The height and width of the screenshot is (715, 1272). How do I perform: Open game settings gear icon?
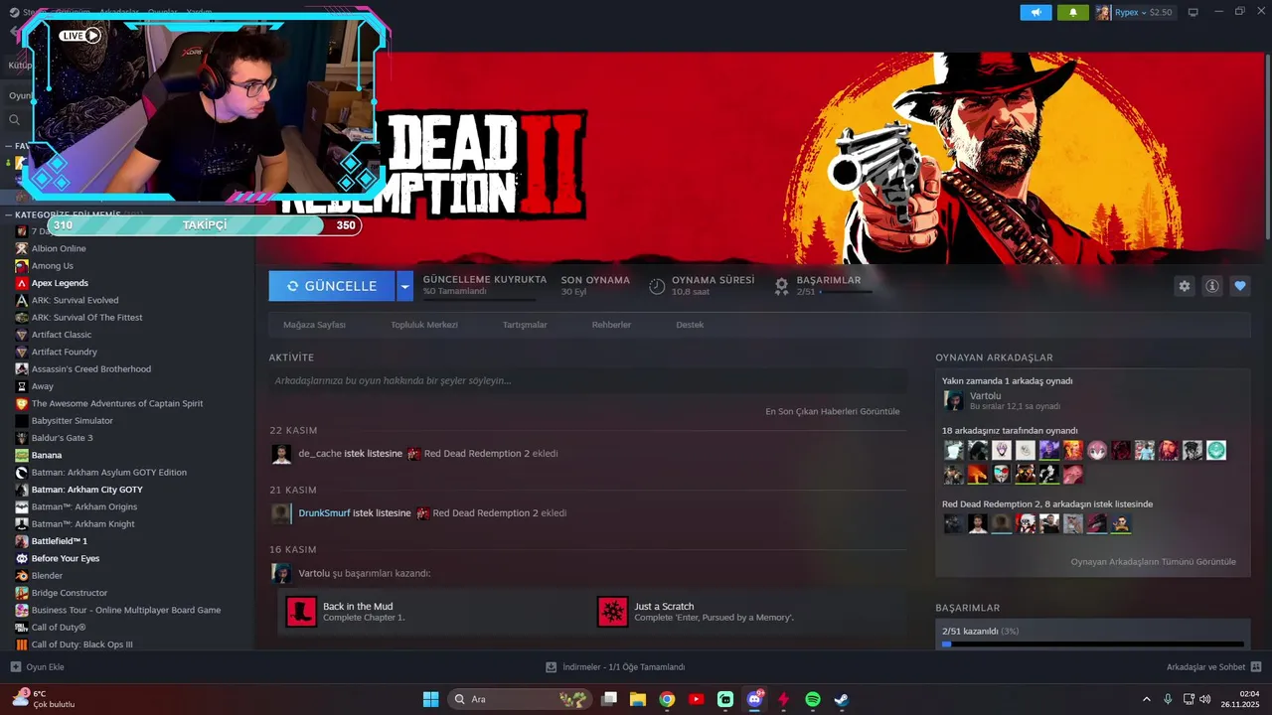1185,286
